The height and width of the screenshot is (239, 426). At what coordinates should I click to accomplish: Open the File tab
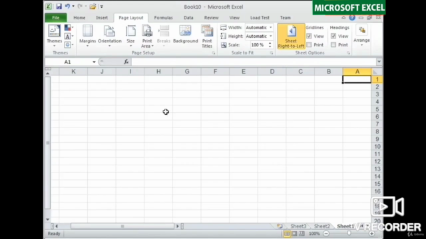click(x=56, y=18)
